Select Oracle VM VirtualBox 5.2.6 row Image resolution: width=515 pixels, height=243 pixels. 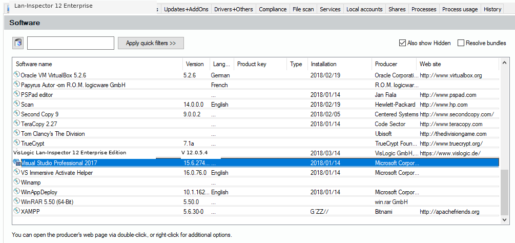256,75
